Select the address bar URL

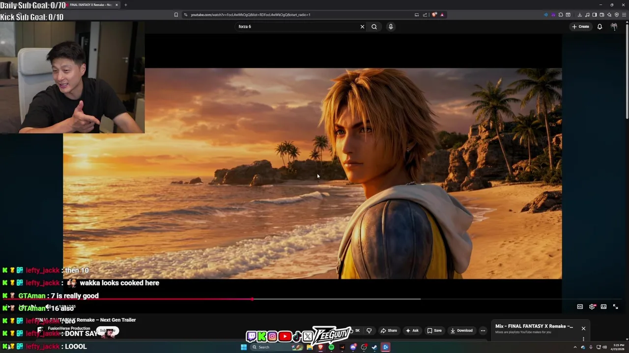click(251, 15)
